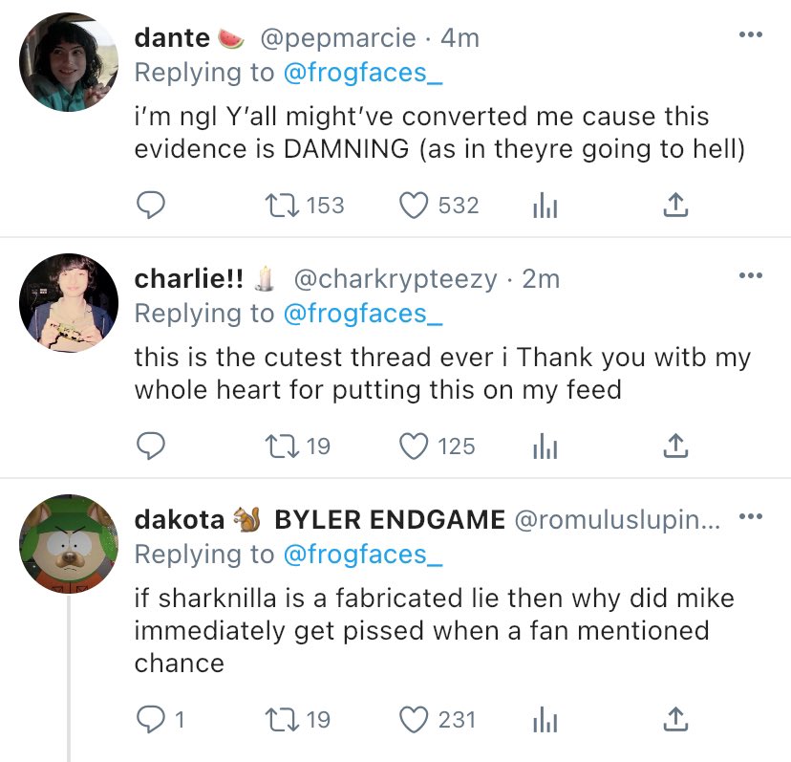The width and height of the screenshot is (791, 762).
Task: Open @frogfaces_ link in dante's reply
Action: [363, 72]
